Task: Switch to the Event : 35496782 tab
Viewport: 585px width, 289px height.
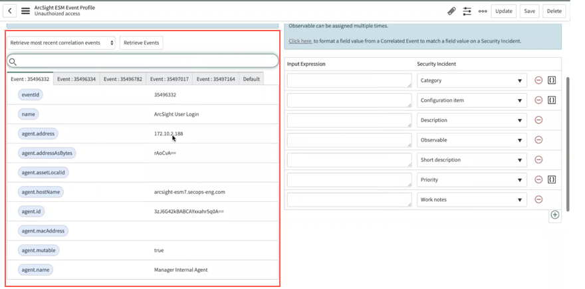Action: 123,79
